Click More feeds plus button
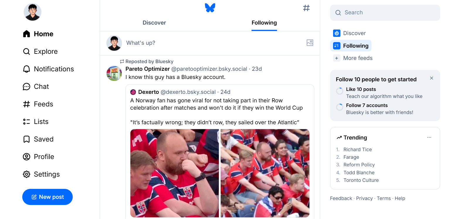The width and height of the screenshot is (453, 219). (337, 58)
